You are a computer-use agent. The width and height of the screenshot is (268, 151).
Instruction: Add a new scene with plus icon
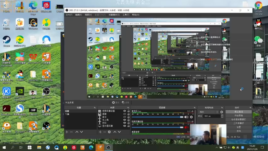point(67,132)
